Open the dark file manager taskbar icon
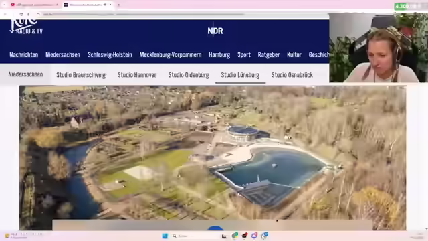The width and height of the screenshot is (428, 241). click(224, 236)
